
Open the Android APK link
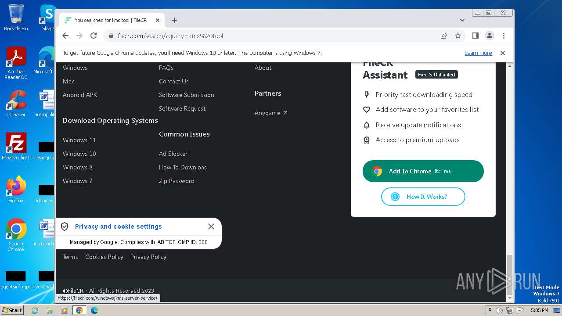(x=80, y=95)
